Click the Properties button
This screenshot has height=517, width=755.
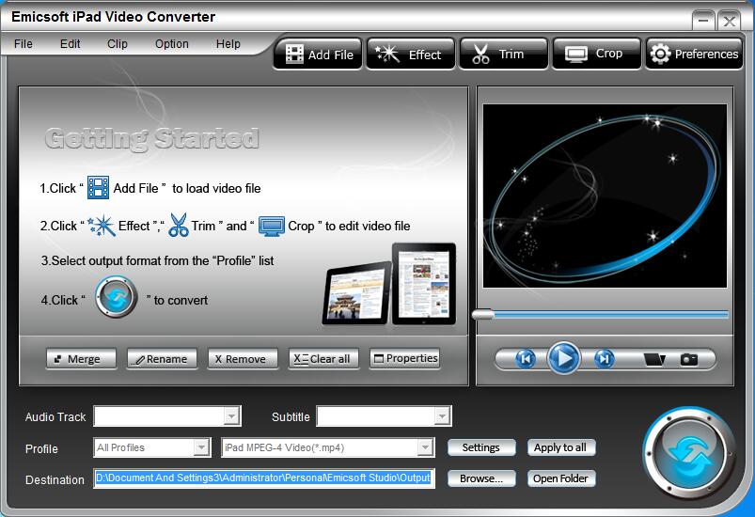click(404, 359)
